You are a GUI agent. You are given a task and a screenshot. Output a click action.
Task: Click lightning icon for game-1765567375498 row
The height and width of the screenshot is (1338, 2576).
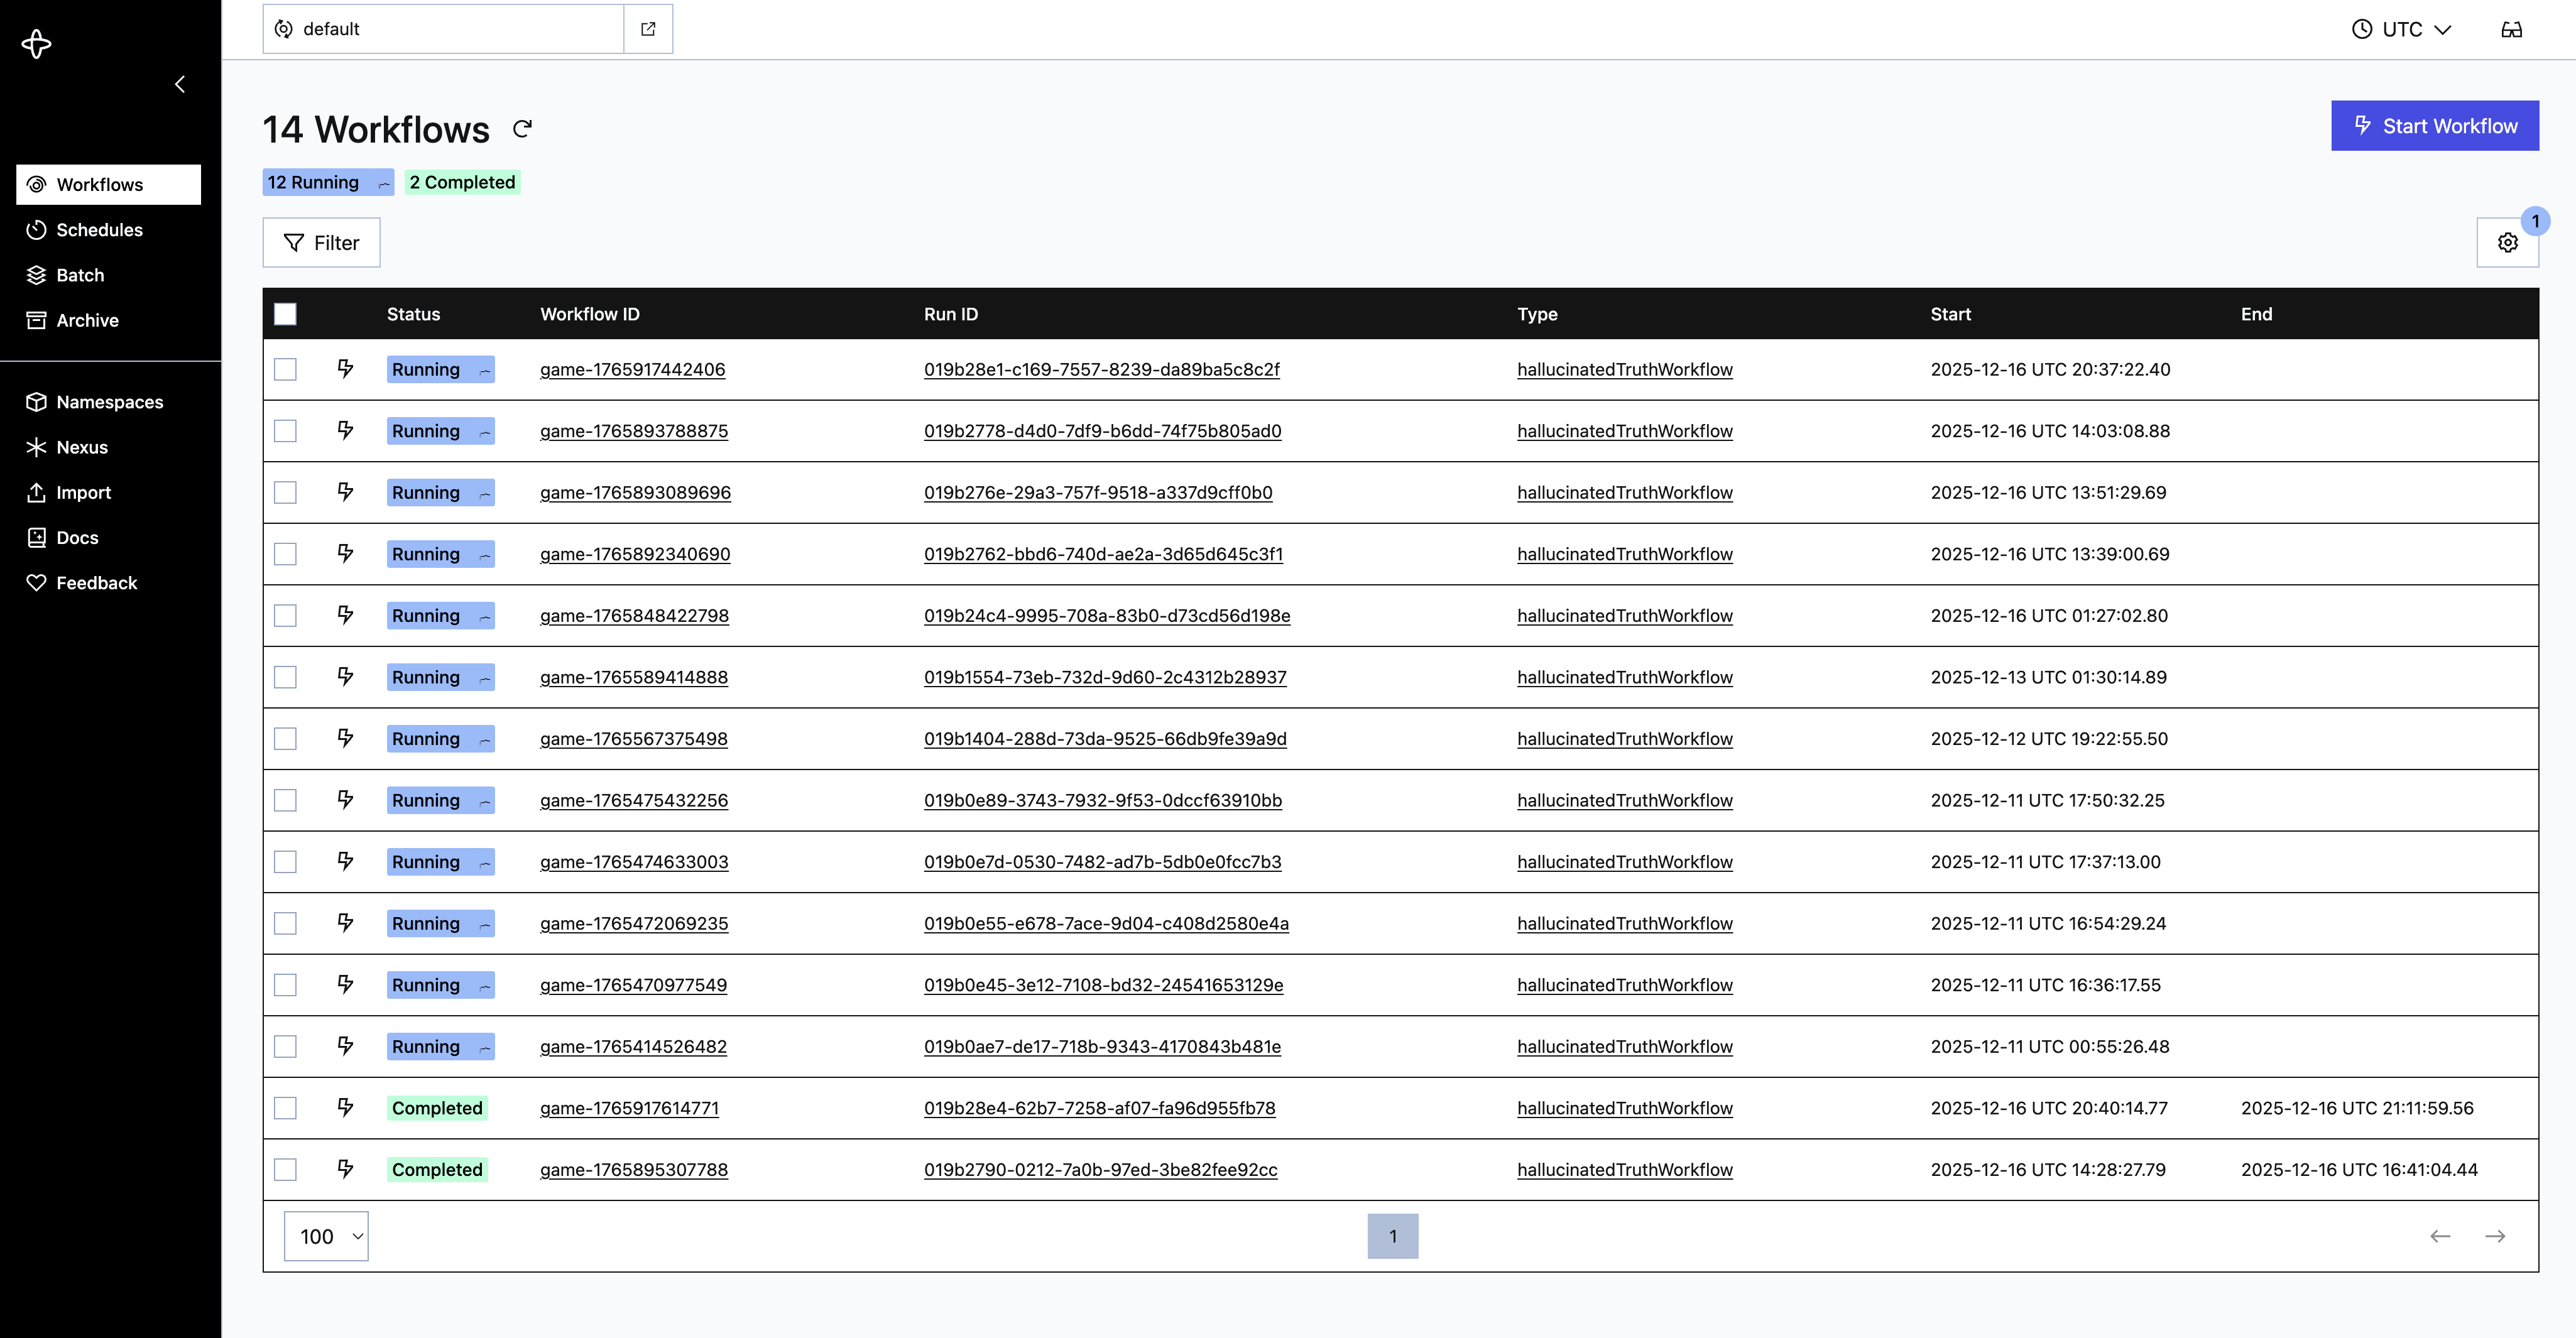pyautogui.click(x=345, y=738)
